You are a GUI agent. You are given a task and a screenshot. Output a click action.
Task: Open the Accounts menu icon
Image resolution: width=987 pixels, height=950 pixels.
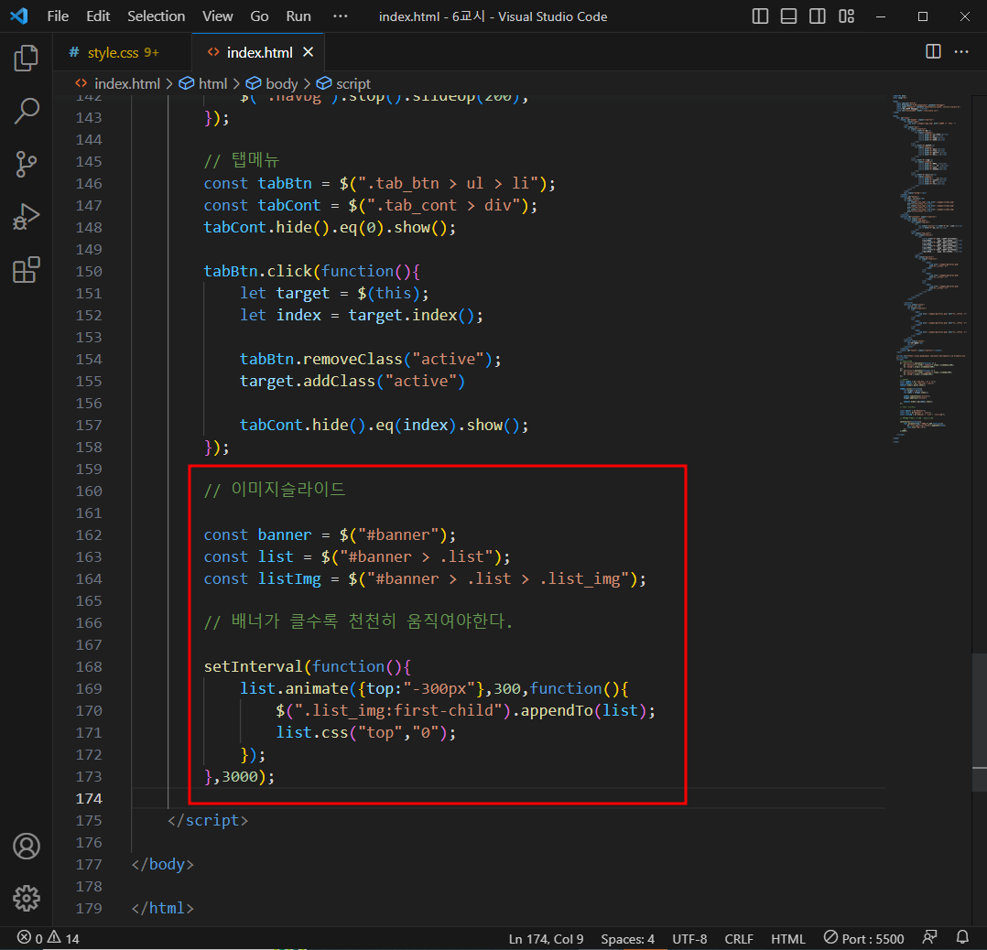point(26,847)
